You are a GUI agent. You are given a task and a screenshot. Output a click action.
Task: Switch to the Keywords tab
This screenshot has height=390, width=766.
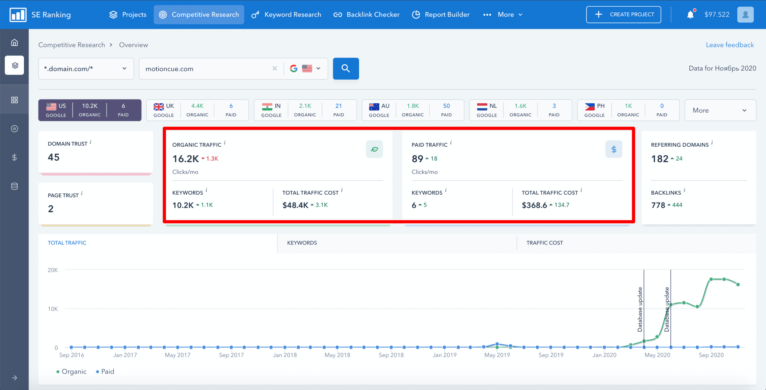pyautogui.click(x=301, y=243)
